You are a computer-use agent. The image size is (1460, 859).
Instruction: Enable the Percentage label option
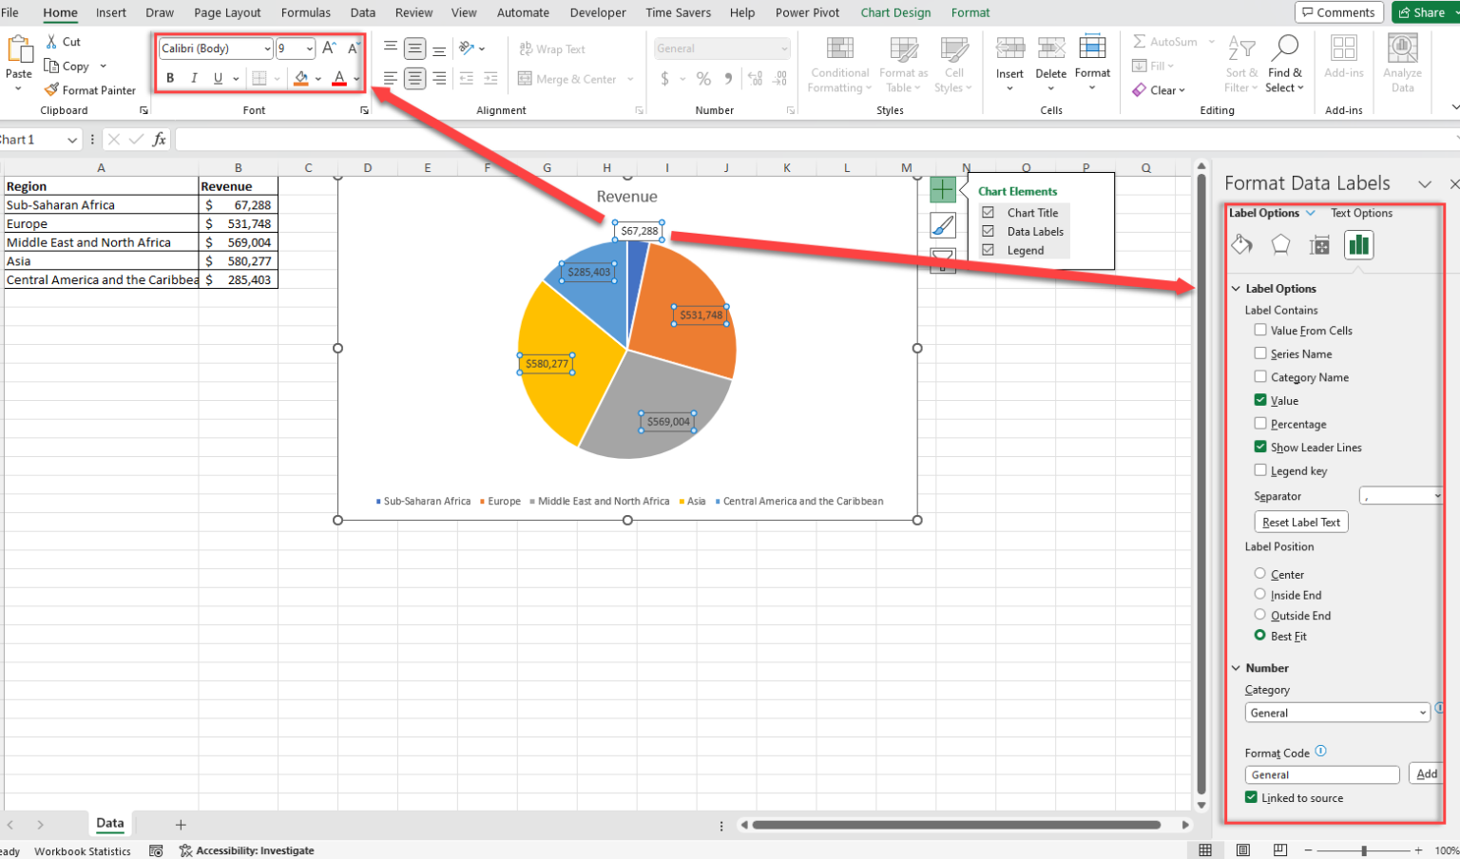pyautogui.click(x=1259, y=424)
